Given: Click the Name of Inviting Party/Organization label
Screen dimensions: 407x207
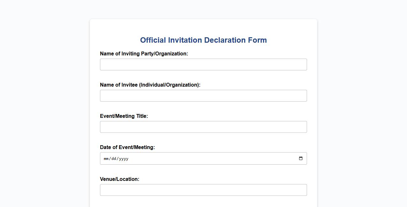Looking at the screenshot, I should [144, 54].
